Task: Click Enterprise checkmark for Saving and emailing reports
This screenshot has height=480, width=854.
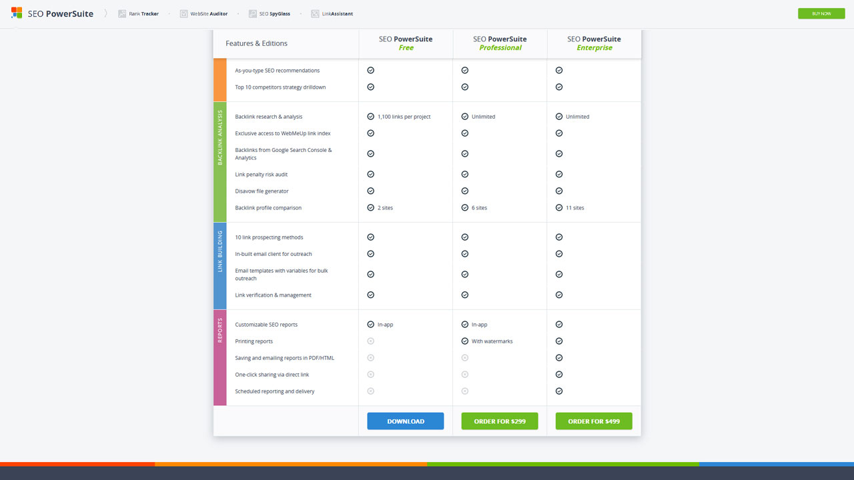Action: coord(559,357)
